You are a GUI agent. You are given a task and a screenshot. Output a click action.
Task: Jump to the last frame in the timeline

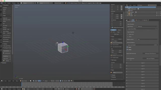pos(63,89)
